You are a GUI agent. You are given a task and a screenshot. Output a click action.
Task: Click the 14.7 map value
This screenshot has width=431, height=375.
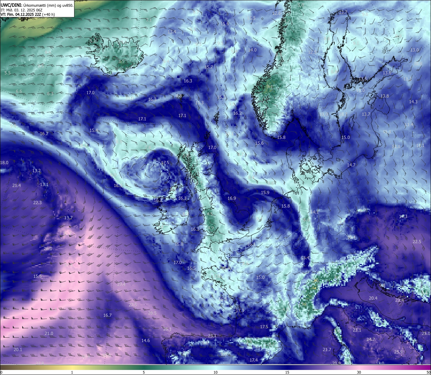351,165
